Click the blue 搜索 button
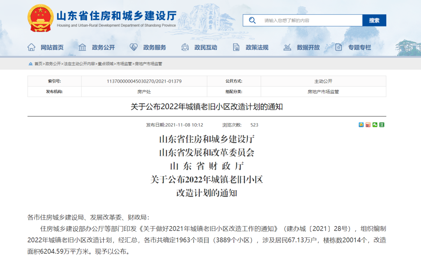 374,20
